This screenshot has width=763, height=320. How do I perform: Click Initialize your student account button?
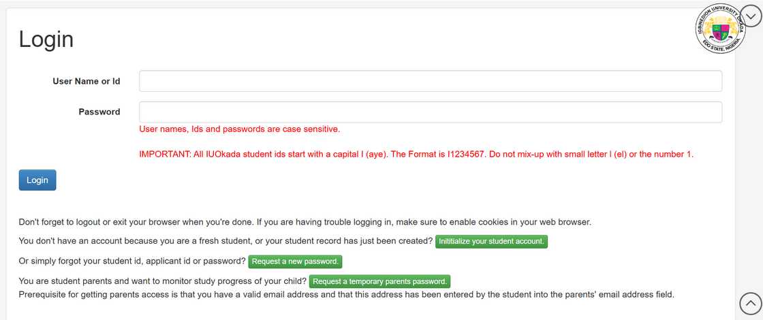(491, 242)
